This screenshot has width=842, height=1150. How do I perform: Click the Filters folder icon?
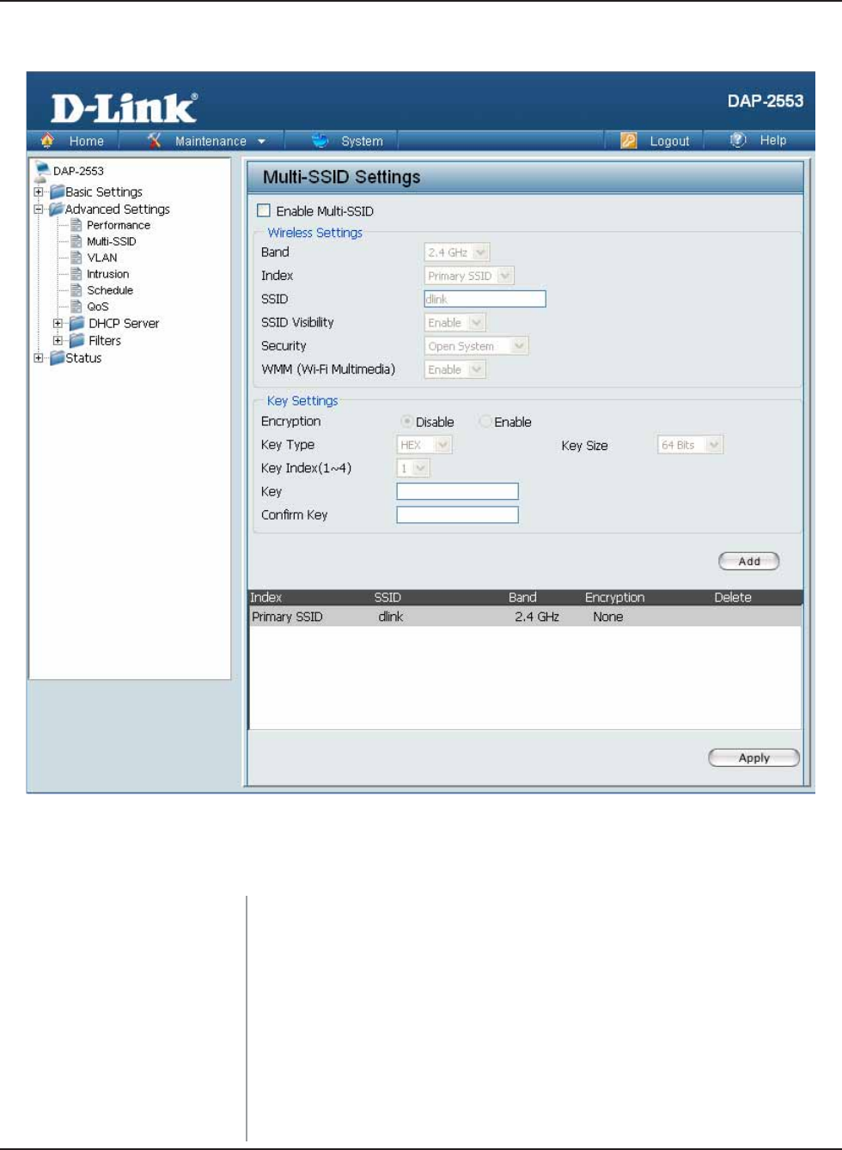[77, 340]
